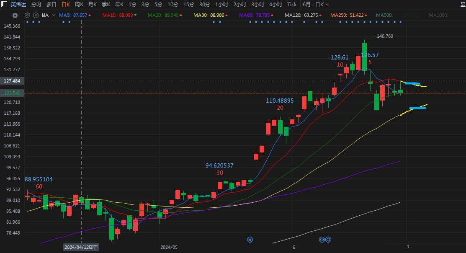The width and height of the screenshot is (466, 253).
Task: Select the 分时 intraday tab
Action: click(36, 5)
